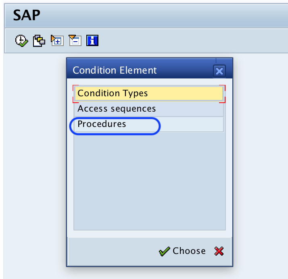Click the green checkmark beside Choose
Viewport: 288px width, 279px height.
(164, 252)
